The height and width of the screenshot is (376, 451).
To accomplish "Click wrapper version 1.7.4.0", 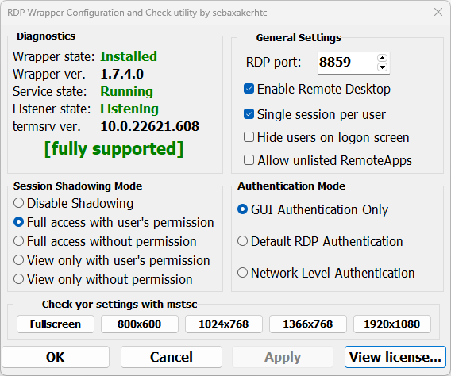I will [x=122, y=74].
